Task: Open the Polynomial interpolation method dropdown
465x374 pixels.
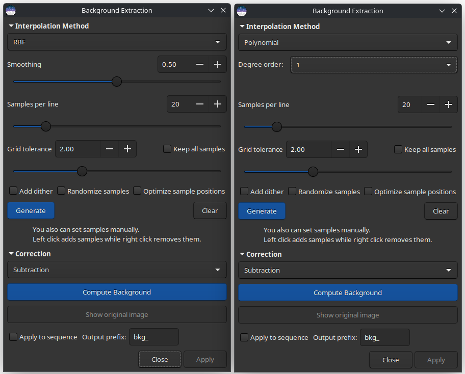Action: click(x=348, y=43)
